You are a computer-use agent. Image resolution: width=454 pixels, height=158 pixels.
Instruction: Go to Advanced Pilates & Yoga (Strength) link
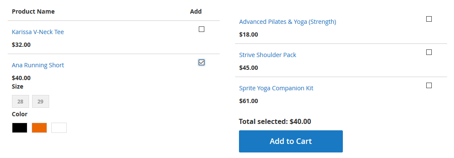pyautogui.click(x=288, y=22)
